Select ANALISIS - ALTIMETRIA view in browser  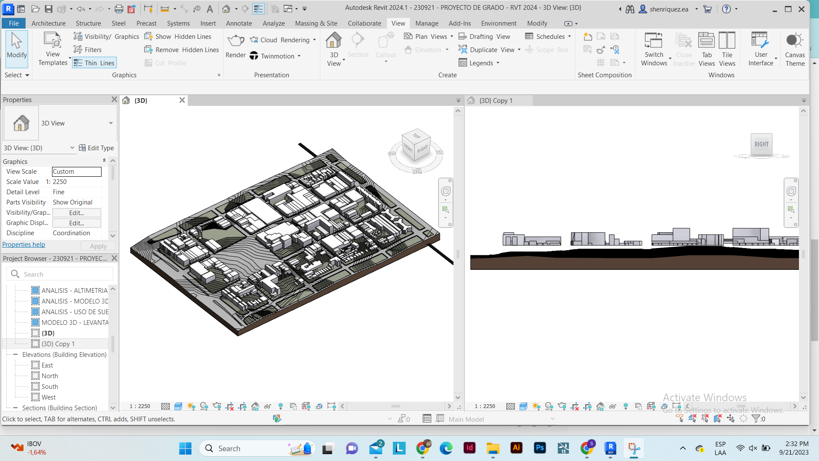pyautogui.click(x=74, y=290)
